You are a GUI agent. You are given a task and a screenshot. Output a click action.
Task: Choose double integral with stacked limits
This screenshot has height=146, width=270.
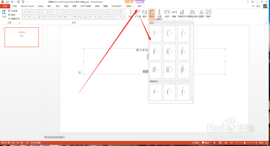[183, 52]
